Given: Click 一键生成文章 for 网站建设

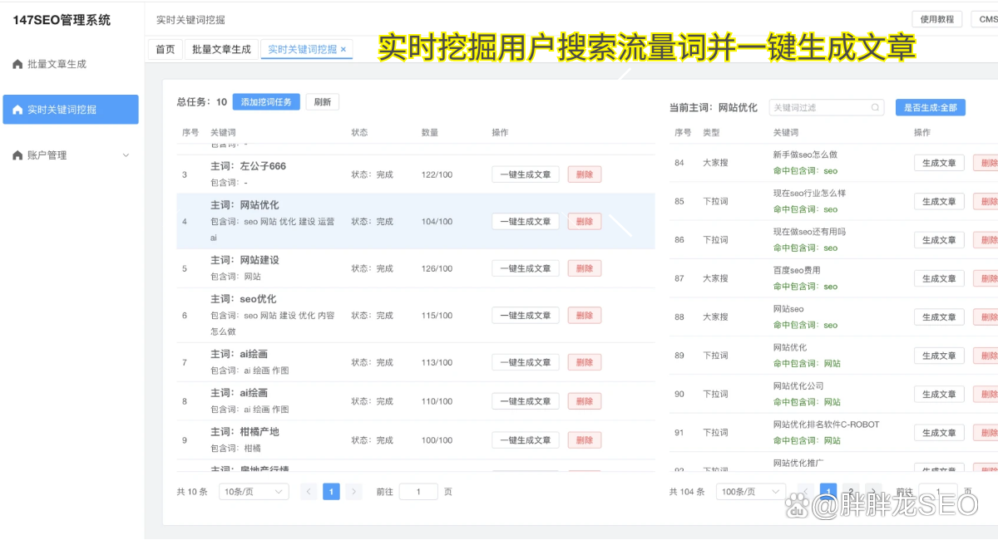Looking at the screenshot, I should [x=526, y=268].
